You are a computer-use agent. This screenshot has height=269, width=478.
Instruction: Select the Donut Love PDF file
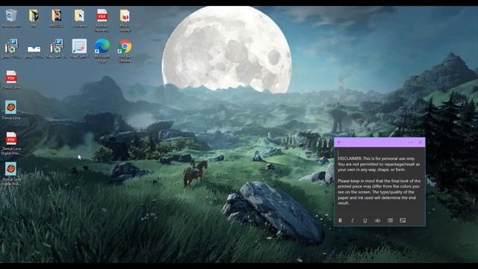11,80
